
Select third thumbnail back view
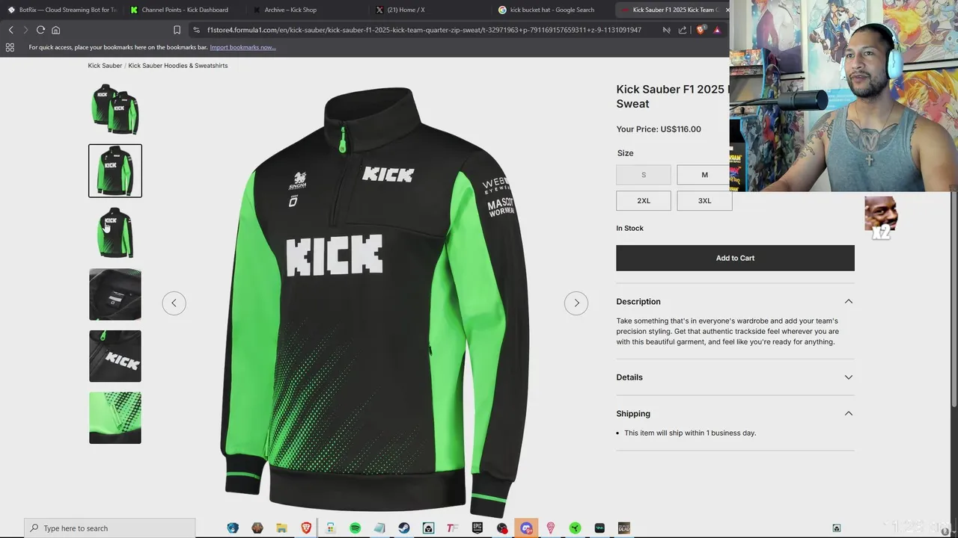tap(115, 232)
